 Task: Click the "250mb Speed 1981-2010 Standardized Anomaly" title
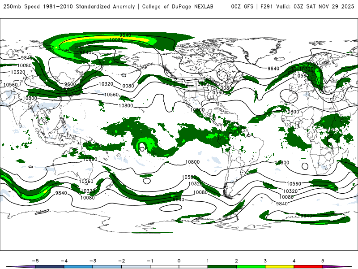[x=69, y=7]
